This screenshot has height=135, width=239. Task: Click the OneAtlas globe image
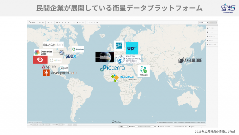(x=105, y=57)
